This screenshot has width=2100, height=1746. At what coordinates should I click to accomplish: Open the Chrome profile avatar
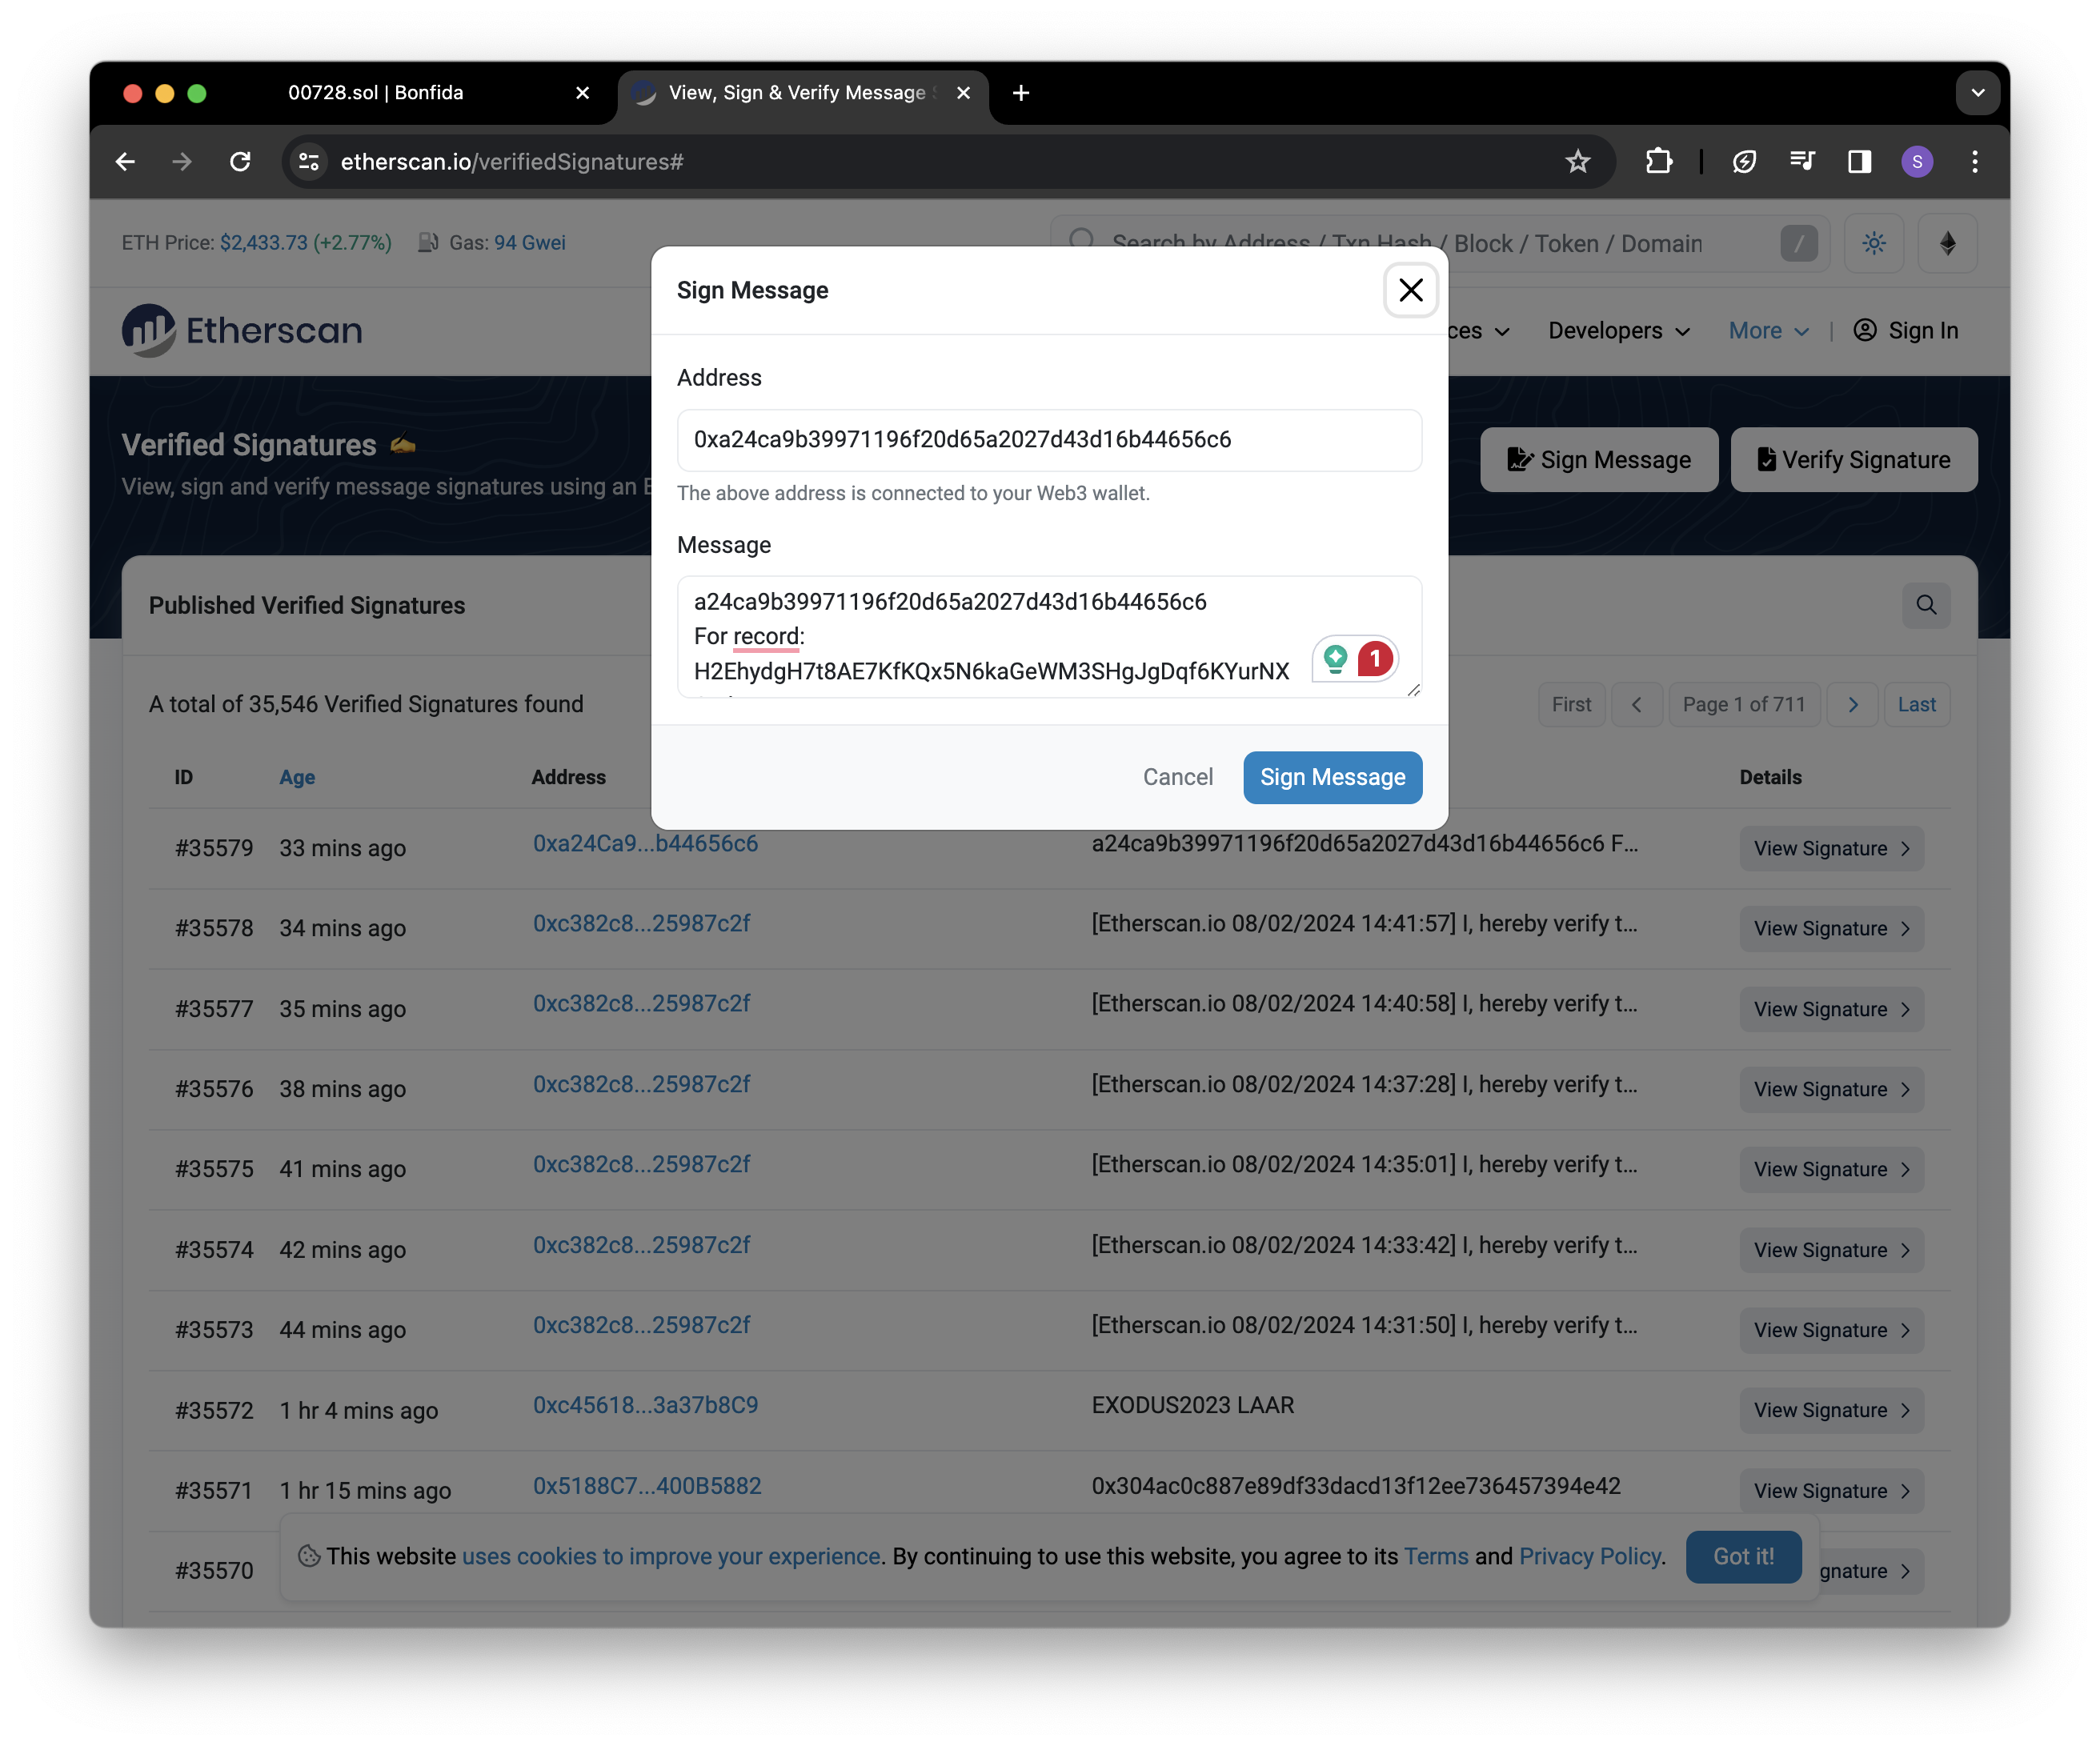[1916, 162]
